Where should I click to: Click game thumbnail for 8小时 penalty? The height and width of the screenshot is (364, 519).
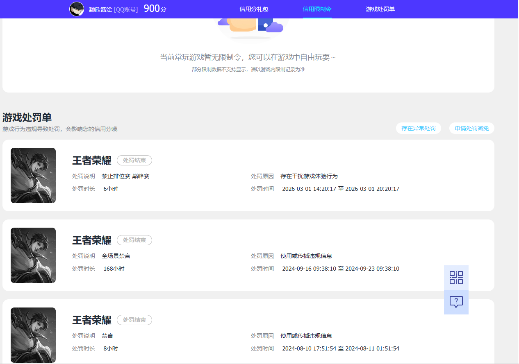33,335
